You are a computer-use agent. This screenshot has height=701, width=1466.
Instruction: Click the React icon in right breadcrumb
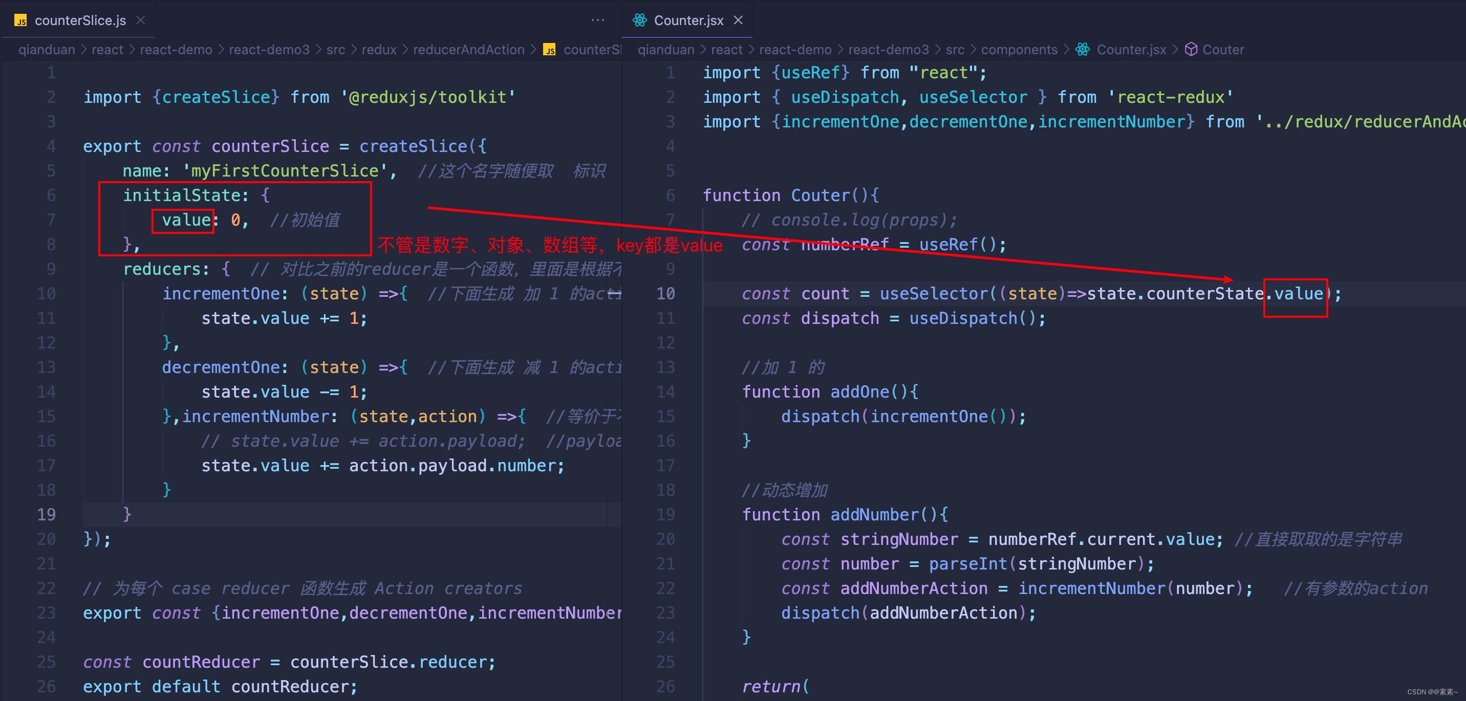(1083, 50)
